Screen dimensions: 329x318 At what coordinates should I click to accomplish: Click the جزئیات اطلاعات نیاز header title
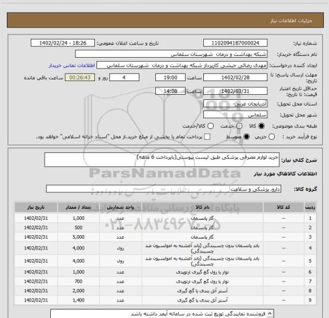coord(291,21)
